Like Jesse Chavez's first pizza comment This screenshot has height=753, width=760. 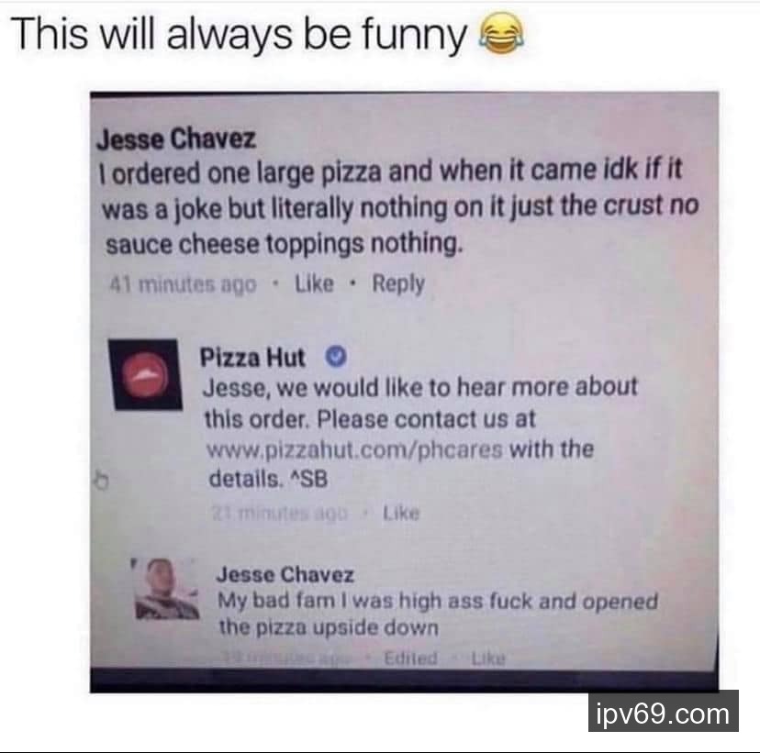(314, 283)
